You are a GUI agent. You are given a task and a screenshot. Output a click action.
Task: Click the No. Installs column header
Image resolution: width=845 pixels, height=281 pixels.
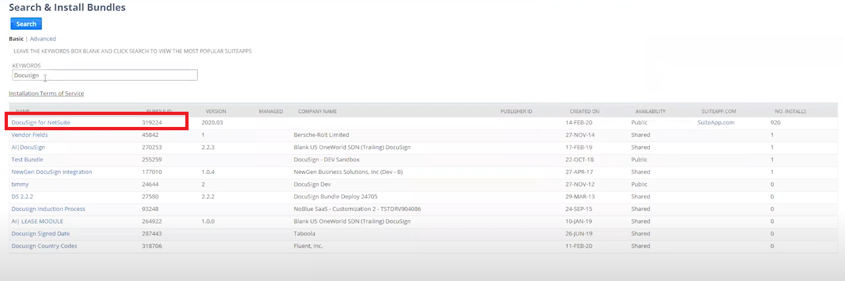[x=790, y=111]
